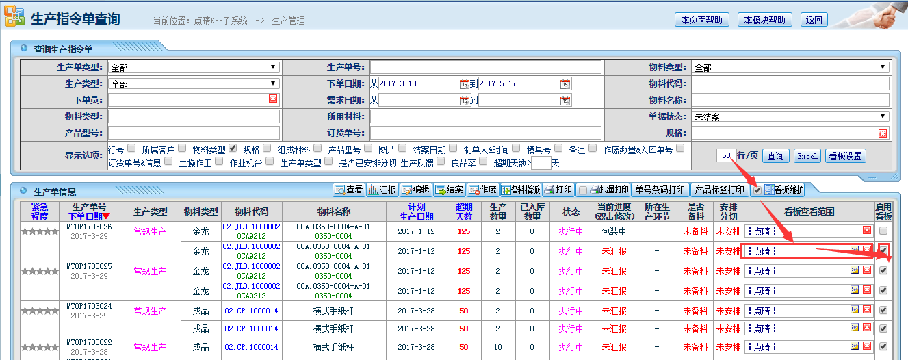Click the 作废 (void) toolbar button

(483, 190)
